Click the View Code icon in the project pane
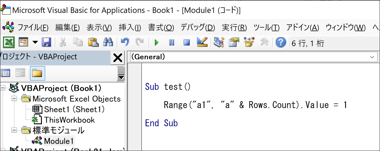 pos(5,73)
